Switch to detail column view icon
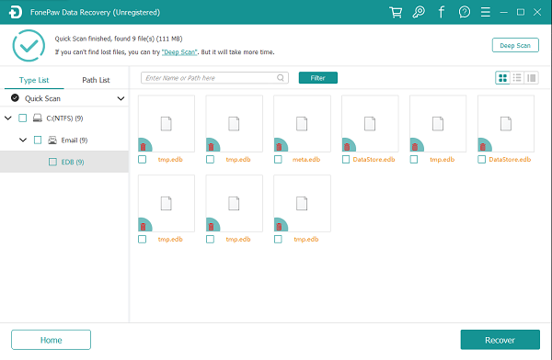Image resolution: width=552 pixels, height=360 pixels. click(x=531, y=78)
